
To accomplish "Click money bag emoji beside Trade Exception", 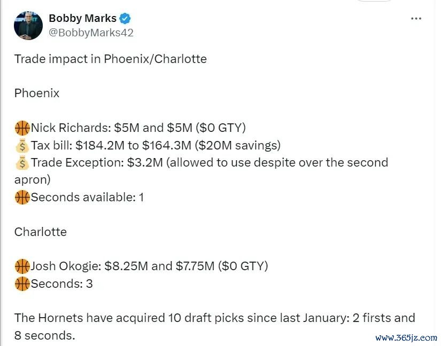I will 22,163.
